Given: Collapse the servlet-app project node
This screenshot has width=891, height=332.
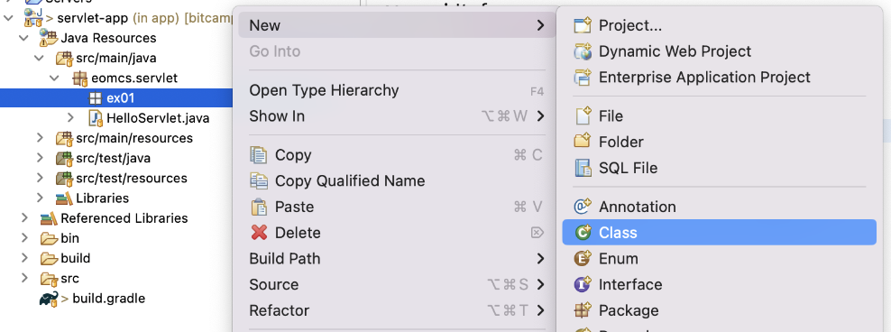Looking at the screenshot, I should 8,18.
